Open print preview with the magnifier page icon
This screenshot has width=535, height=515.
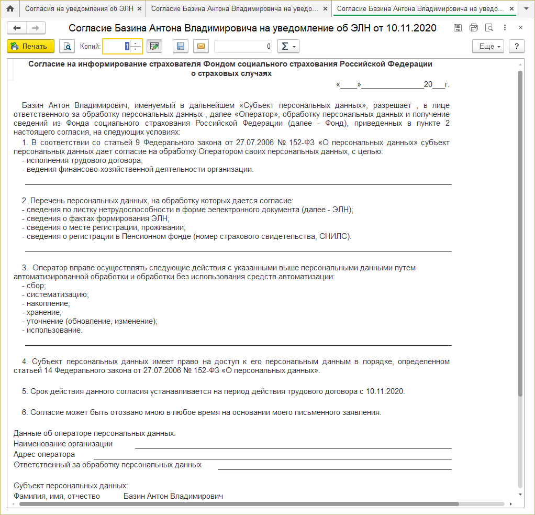[67, 46]
